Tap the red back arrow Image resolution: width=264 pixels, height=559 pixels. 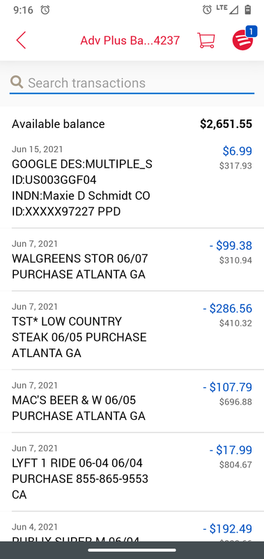point(21,40)
